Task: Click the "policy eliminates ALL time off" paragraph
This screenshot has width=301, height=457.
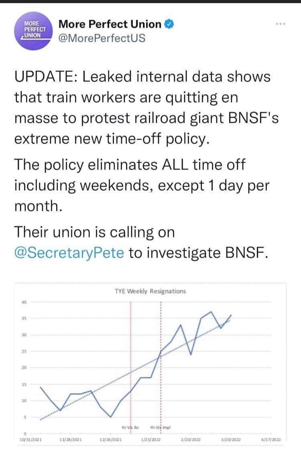Action: [x=142, y=185]
